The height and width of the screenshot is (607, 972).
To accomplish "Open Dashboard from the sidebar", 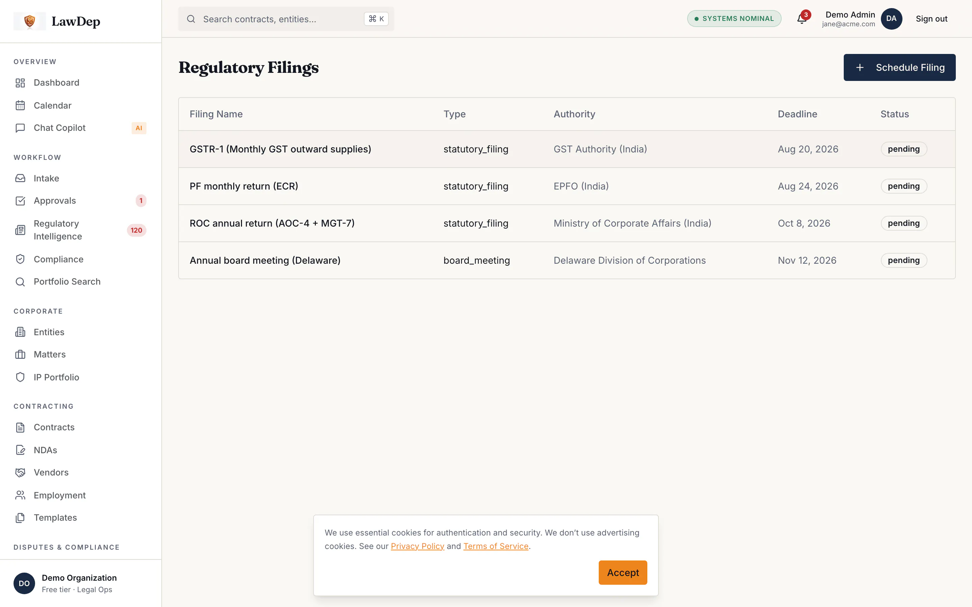I will tap(80, 83).
